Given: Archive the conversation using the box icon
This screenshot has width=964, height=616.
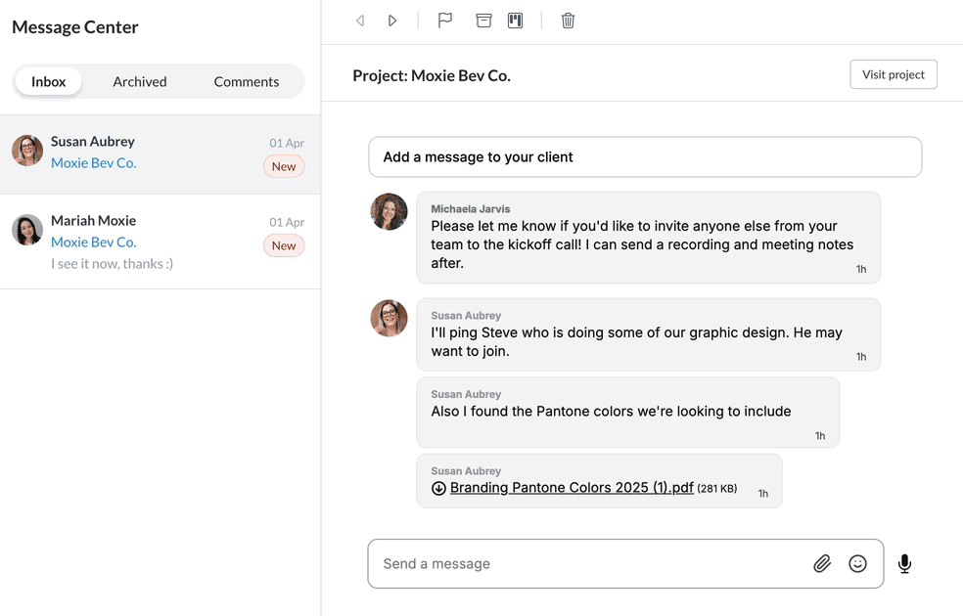Looking at the screenshot, I should coord(483,21).
